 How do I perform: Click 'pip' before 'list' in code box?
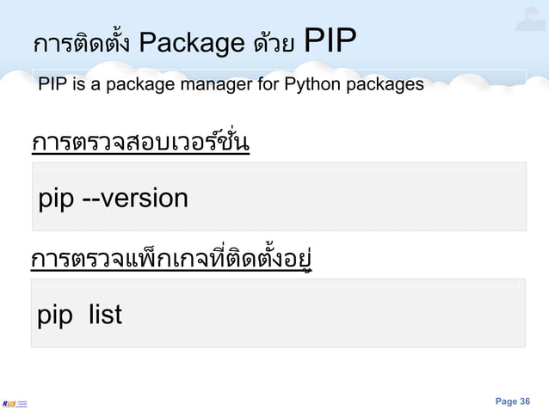point(55,316)
